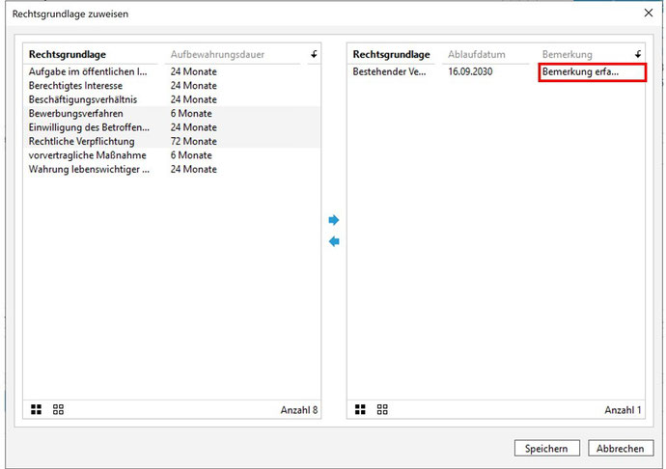This screenshot has height=469, width=666.
Task: Click the Speichern button
Action: [546, 448]
